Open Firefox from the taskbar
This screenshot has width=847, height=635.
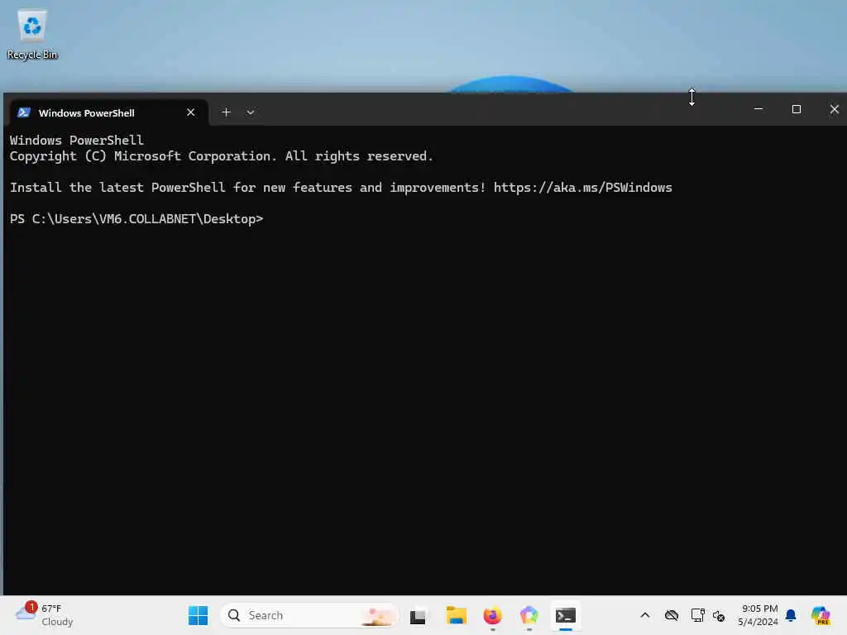(x=493, y=615)
